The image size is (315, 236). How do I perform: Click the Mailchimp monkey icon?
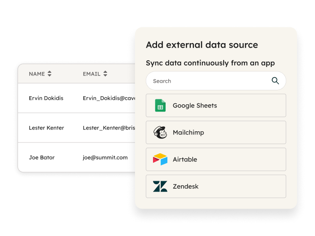(x=160, y=133)
